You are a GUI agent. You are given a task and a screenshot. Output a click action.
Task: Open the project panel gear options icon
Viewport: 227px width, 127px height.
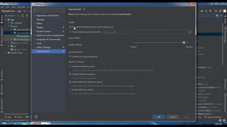click(x=217, y=16)
